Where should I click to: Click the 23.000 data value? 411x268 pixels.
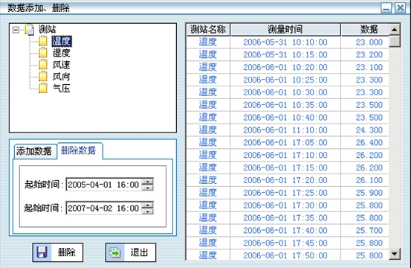pyautogui.click(x=369, y=42)
